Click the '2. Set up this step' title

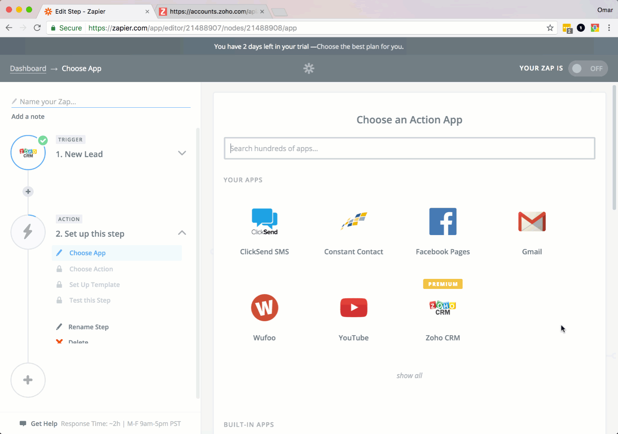point(90,233)
